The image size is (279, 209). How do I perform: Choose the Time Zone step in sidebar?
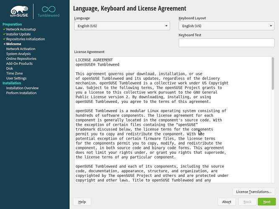click(x=14, y=73)
